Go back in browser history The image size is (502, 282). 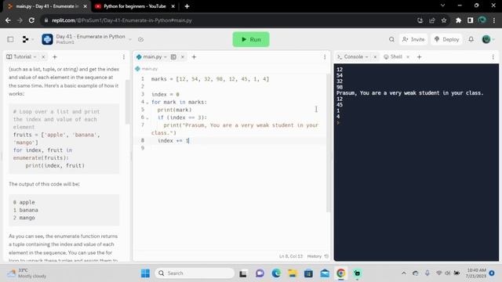point(8,20)
